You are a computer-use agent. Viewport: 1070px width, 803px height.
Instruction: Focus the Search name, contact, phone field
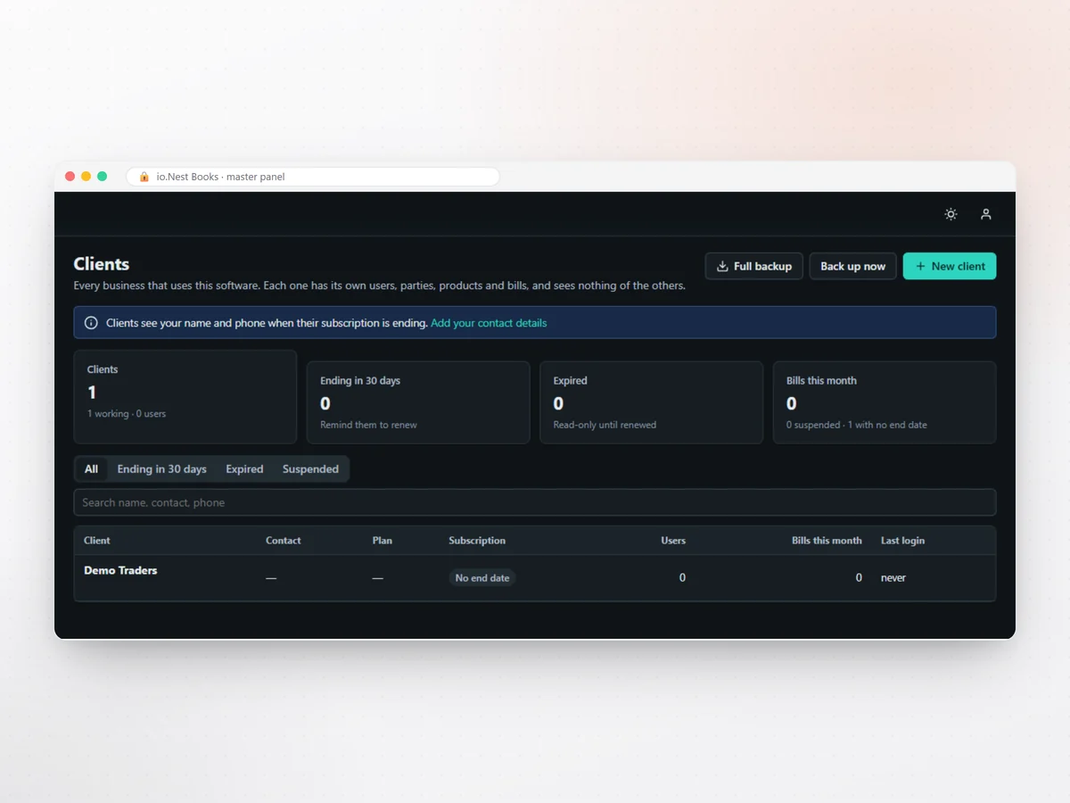click(535, 502)
